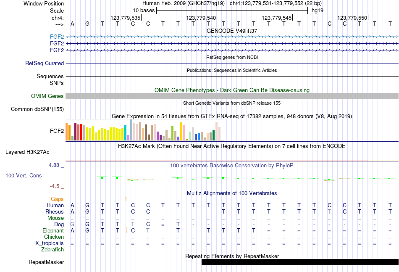The image size is (399, 272).
Task: Click the Human Feb. 2009 (GRCh37/hg19) header text
Action: (184, 3)
